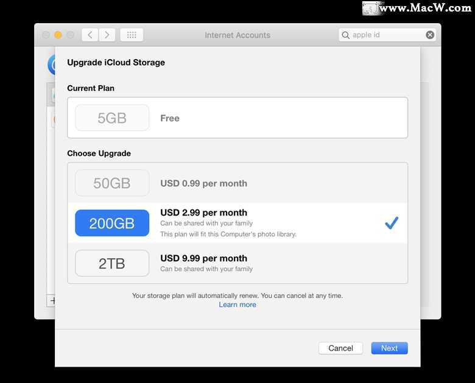Click "Can be shared" text under USD 2.99
The width and height of the screenshot is (475, 383).
[206, 223]
